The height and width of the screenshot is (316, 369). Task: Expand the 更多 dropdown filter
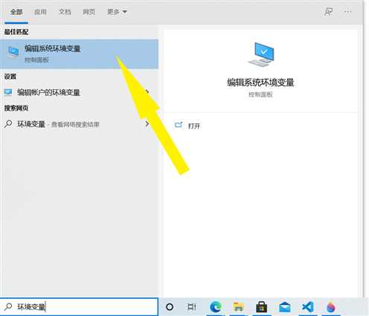point(117,12)
